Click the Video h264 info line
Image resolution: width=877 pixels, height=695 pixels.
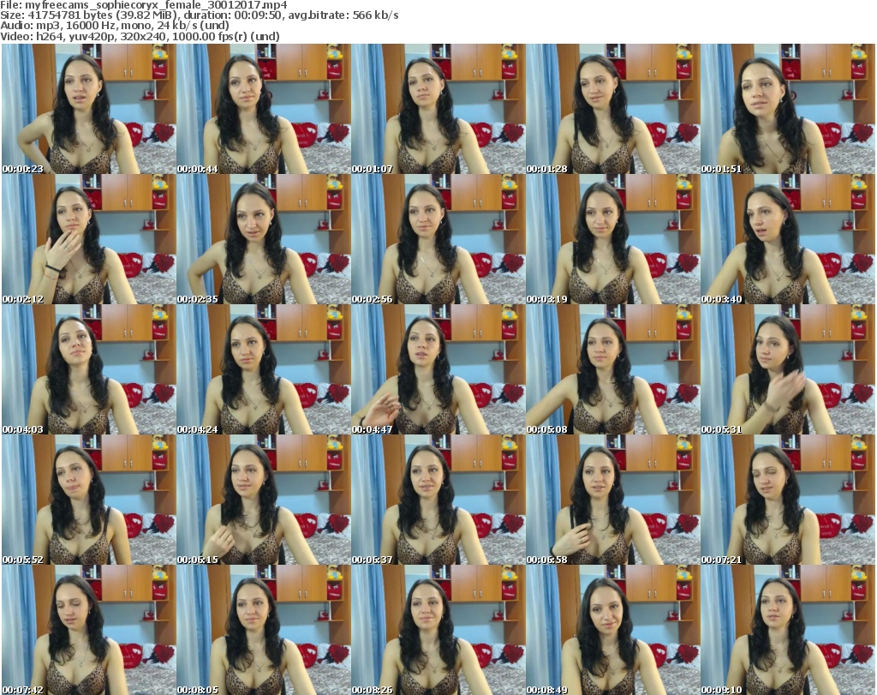click(x=140, y=36)
